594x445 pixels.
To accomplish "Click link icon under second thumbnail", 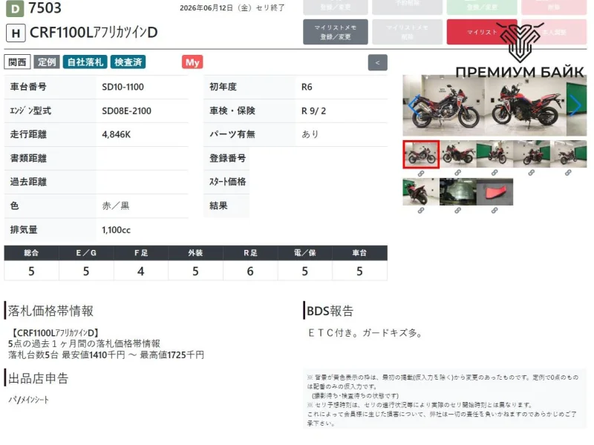I will pyautogui.click(x=457, y=173).
